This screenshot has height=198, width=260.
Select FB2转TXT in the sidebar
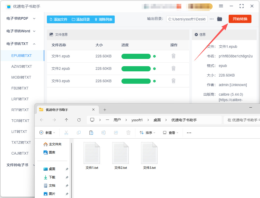[20, 88]
